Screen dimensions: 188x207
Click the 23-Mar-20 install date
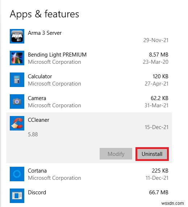click(x=155, y=62)
